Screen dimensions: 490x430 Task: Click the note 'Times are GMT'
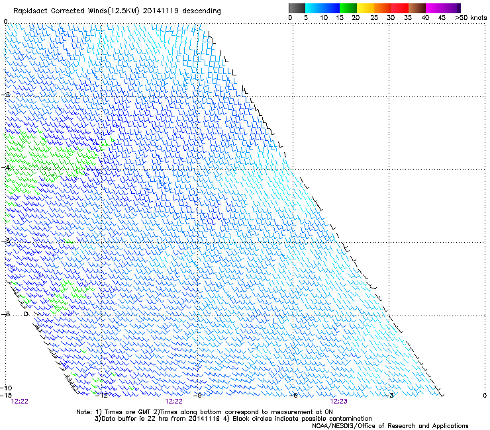pos(128,412)
